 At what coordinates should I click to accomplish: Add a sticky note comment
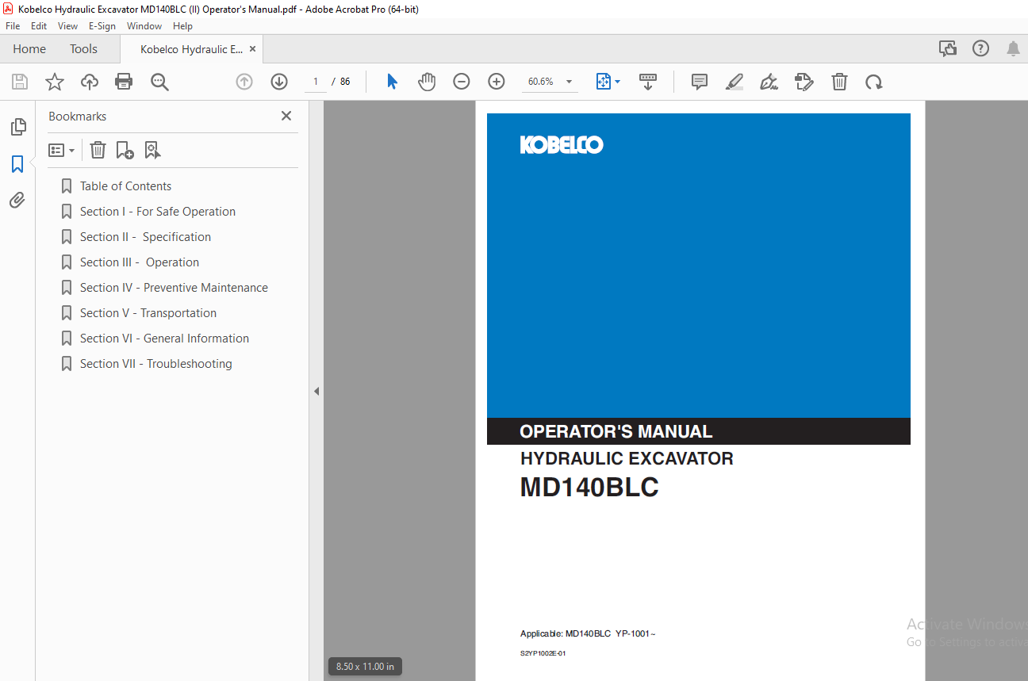[x=700, y=82]
